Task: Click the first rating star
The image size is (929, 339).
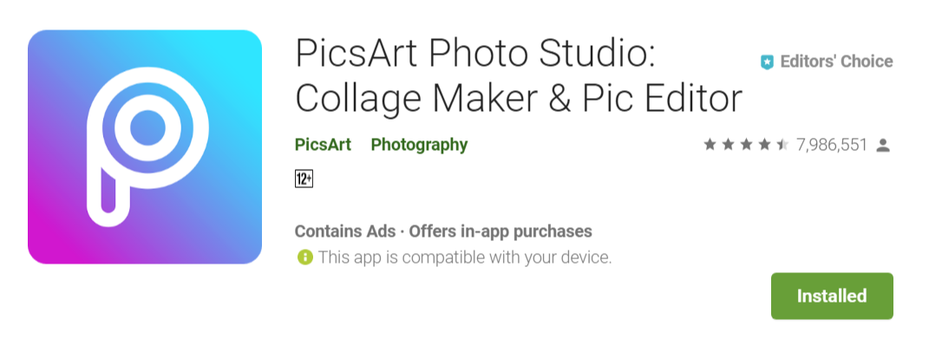Action: click(710, 145)
